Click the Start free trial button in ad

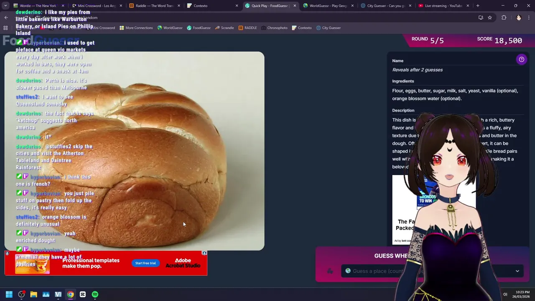(x=145, y=263)
